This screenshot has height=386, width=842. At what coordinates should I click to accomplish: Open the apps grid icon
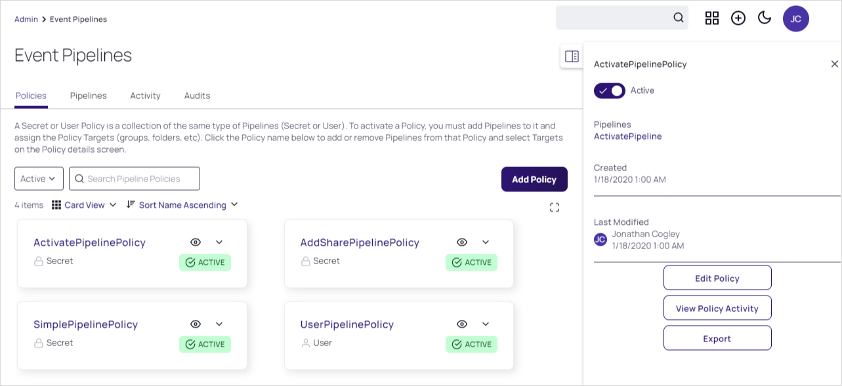point(712,18)
